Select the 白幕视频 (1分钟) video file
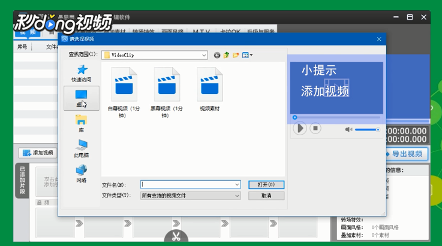This screenshot has width=442, height=246. pyautogui.click(x=124, y=92)
